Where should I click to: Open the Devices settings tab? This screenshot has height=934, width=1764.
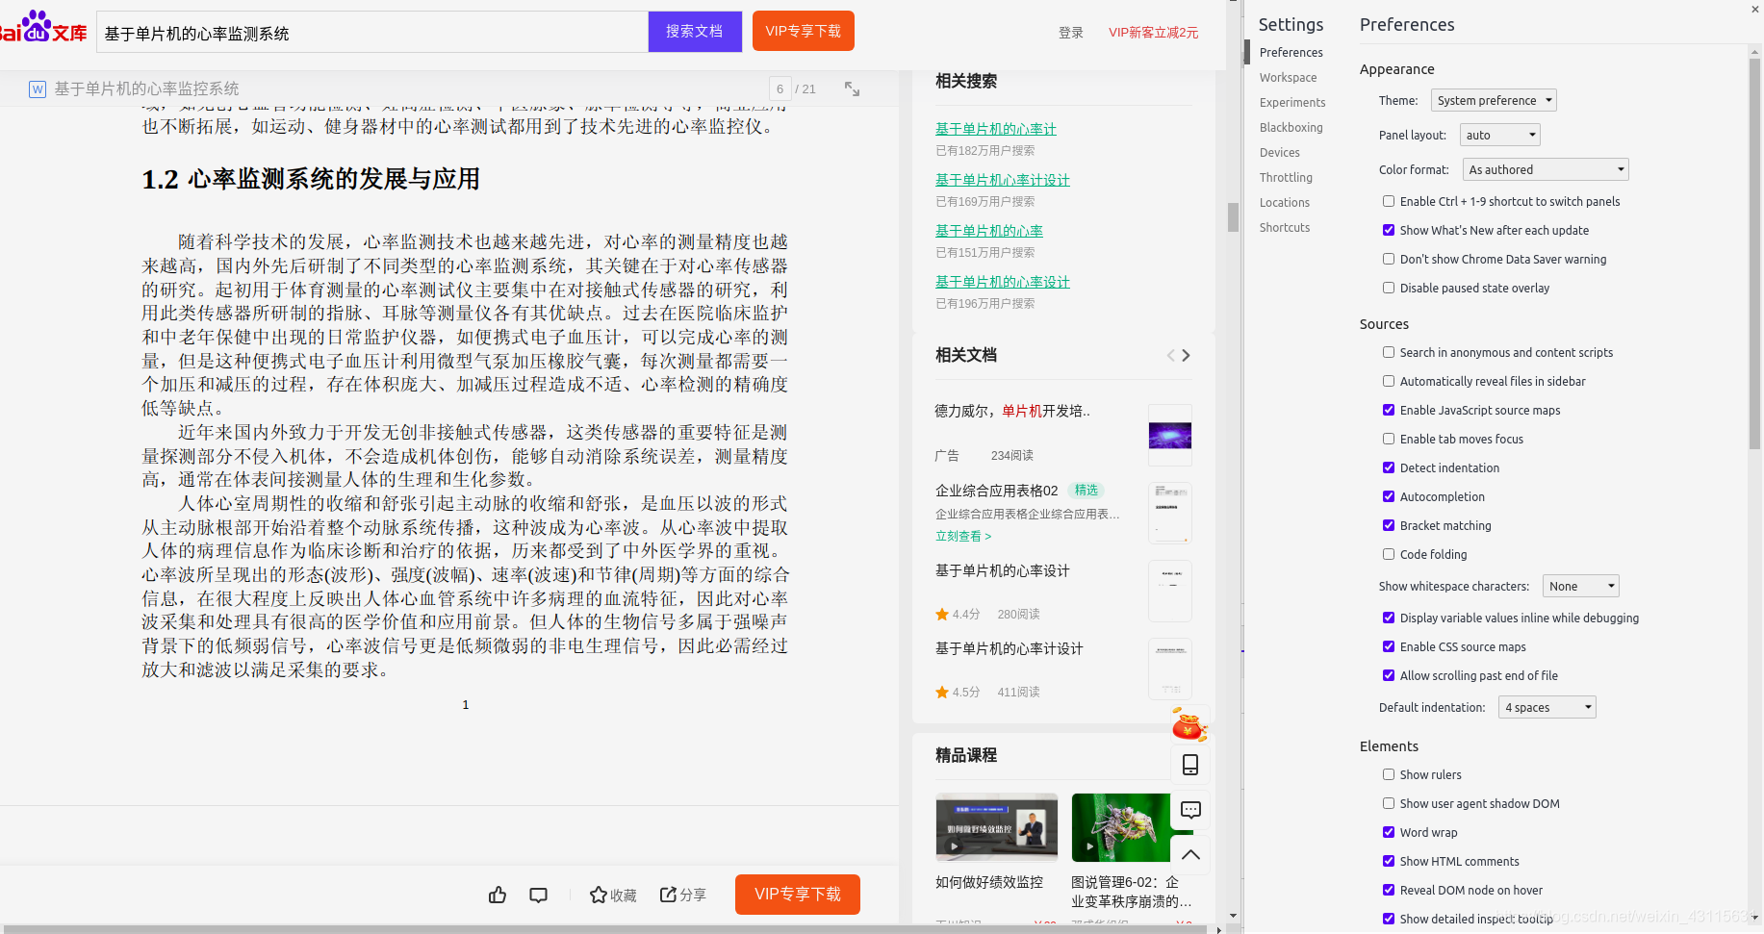pos(1279,152)
